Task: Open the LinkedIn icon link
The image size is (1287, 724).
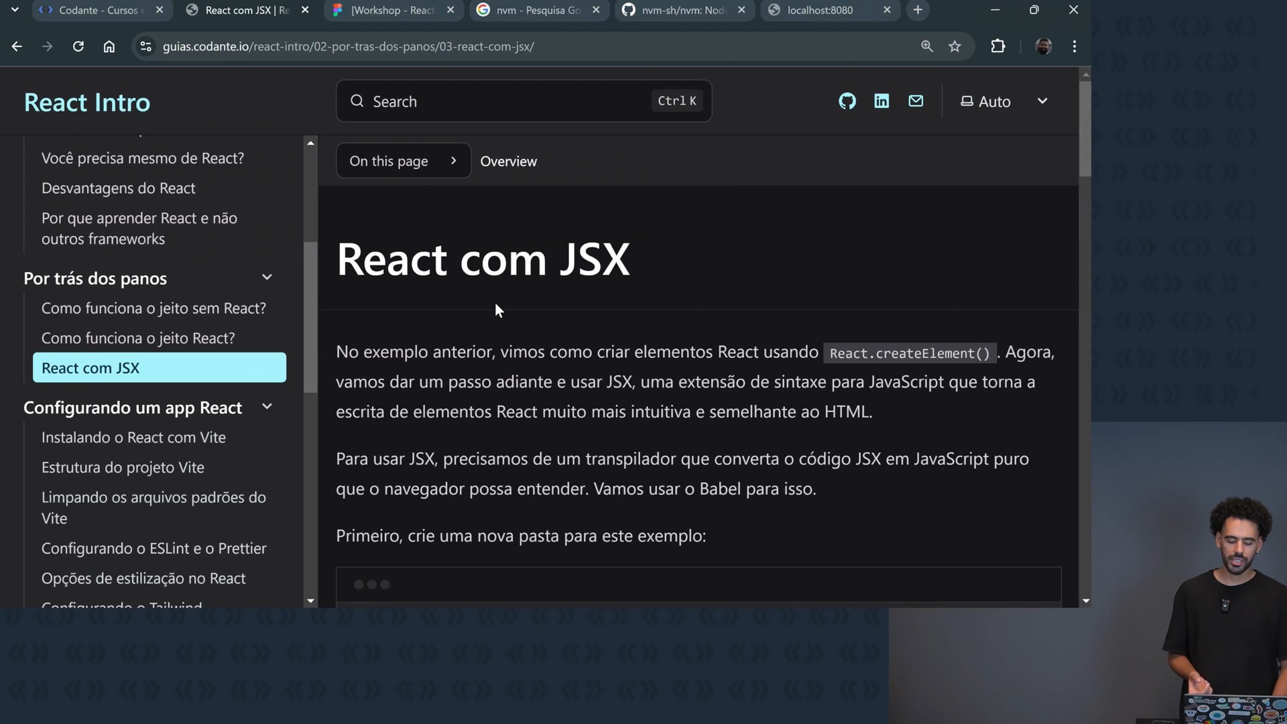Action: tap(881, 101)
